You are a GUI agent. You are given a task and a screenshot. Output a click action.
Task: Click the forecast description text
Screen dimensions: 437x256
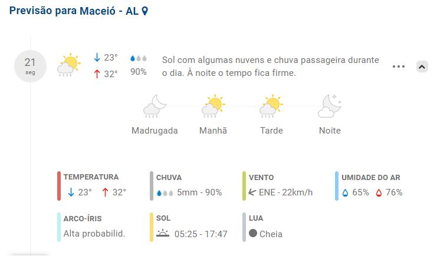coord(270,67)
